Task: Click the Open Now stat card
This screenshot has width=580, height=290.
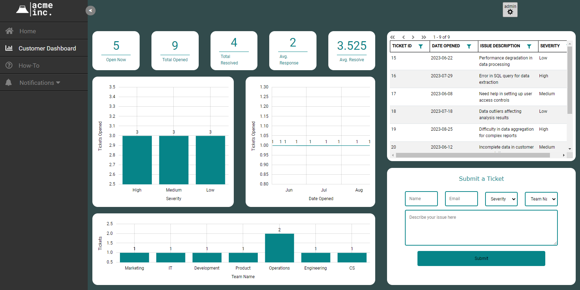Action: (x=116, y=50)
